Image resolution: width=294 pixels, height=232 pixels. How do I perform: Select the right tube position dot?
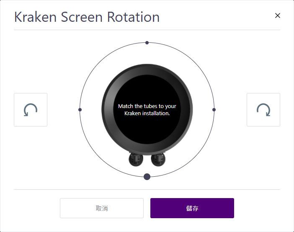coord(214,110)
